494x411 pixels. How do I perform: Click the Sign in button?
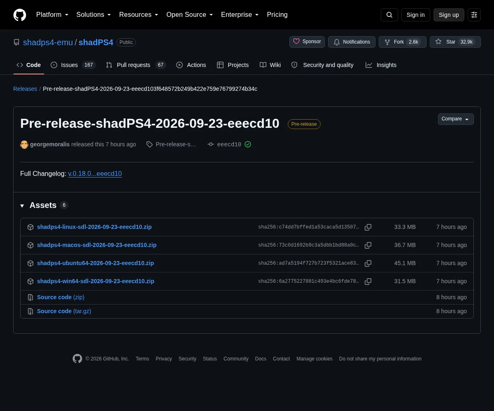pos(415,15)
